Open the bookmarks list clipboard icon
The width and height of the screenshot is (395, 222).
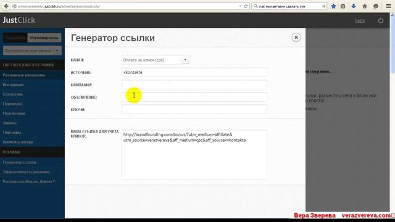click(343, 6)
